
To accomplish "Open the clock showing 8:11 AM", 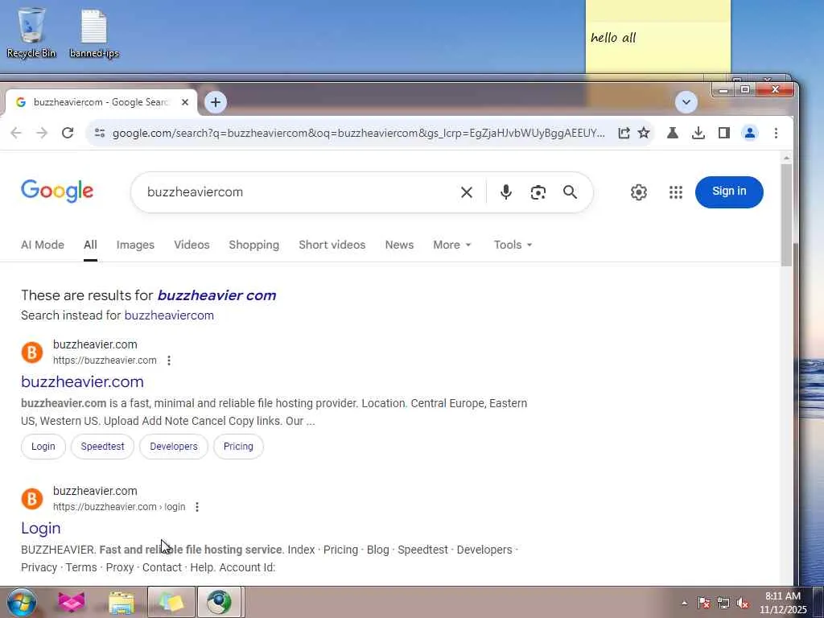I will pos(783,603).
